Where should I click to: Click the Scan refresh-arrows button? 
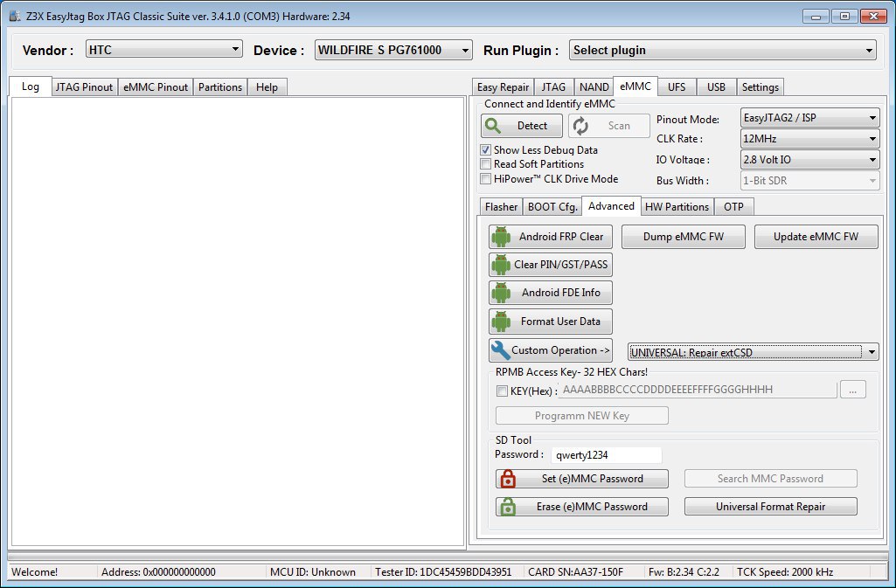click(609, 126)
